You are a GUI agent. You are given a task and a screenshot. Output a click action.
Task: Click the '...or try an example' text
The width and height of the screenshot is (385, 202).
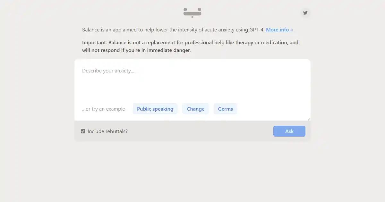[104, 109]
